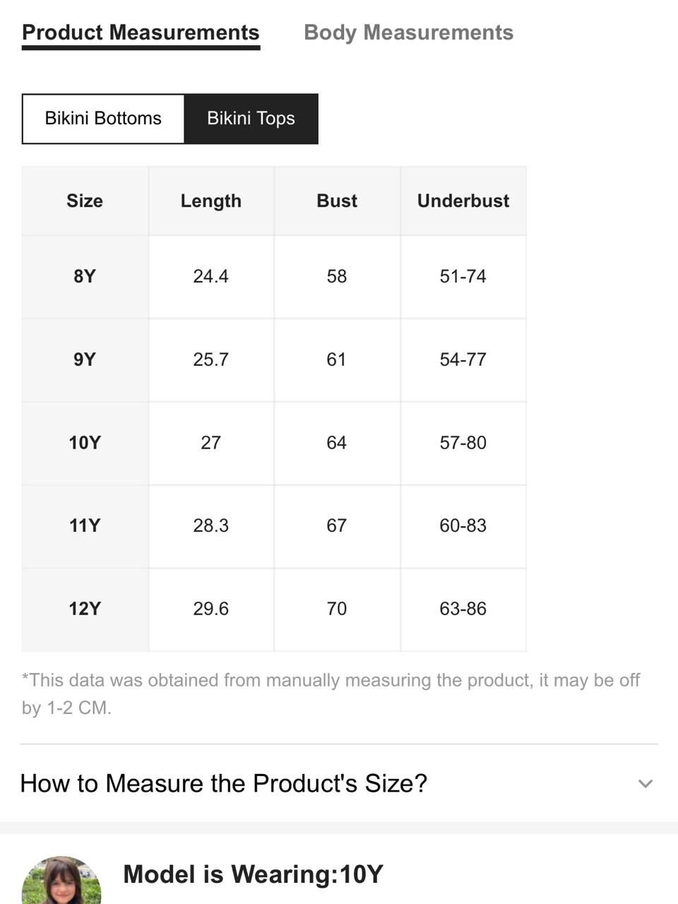Select the 12Y size row label
Viewport: 678px width, 904px height.
pos(85,609)
